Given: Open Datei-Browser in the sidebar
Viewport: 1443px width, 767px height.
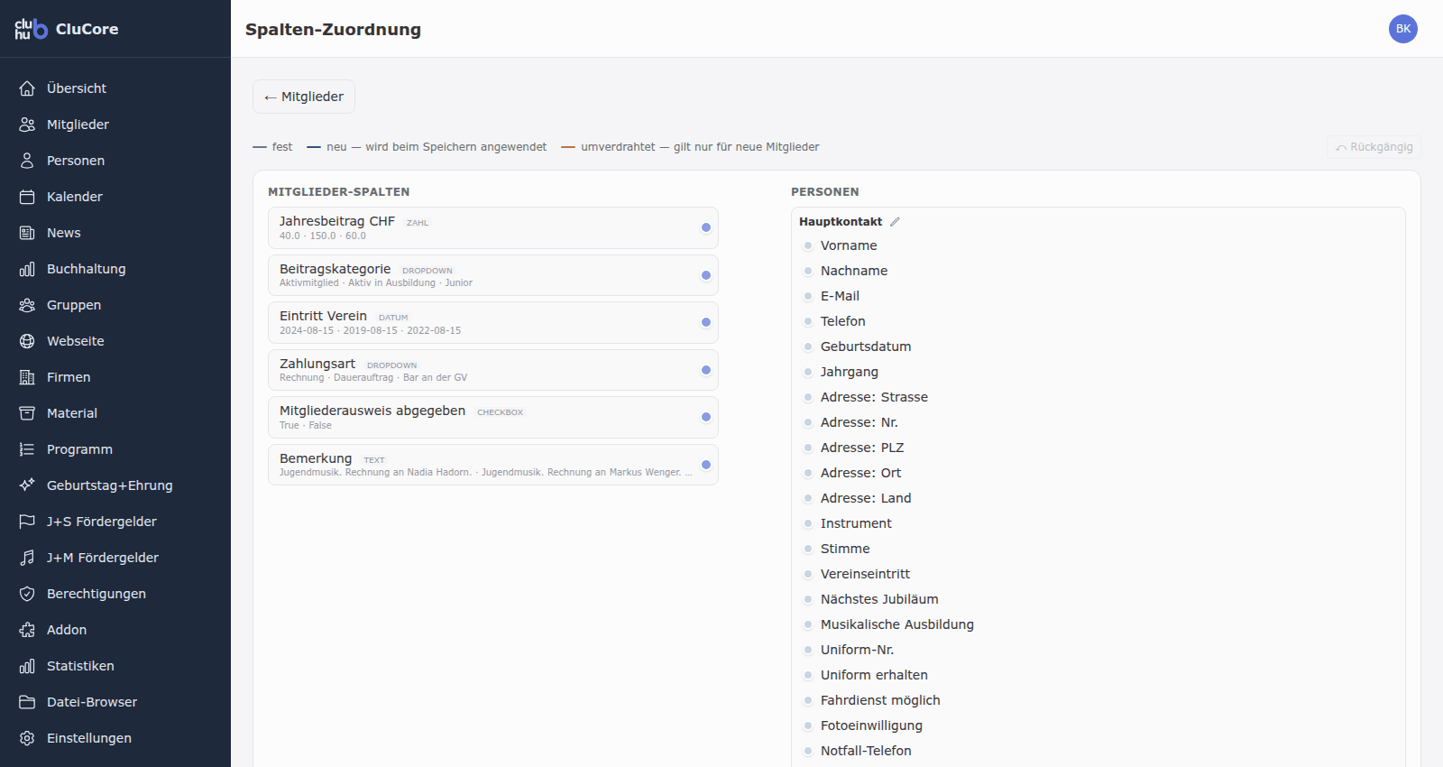Looking at the screenshot, I should (115, 702).
